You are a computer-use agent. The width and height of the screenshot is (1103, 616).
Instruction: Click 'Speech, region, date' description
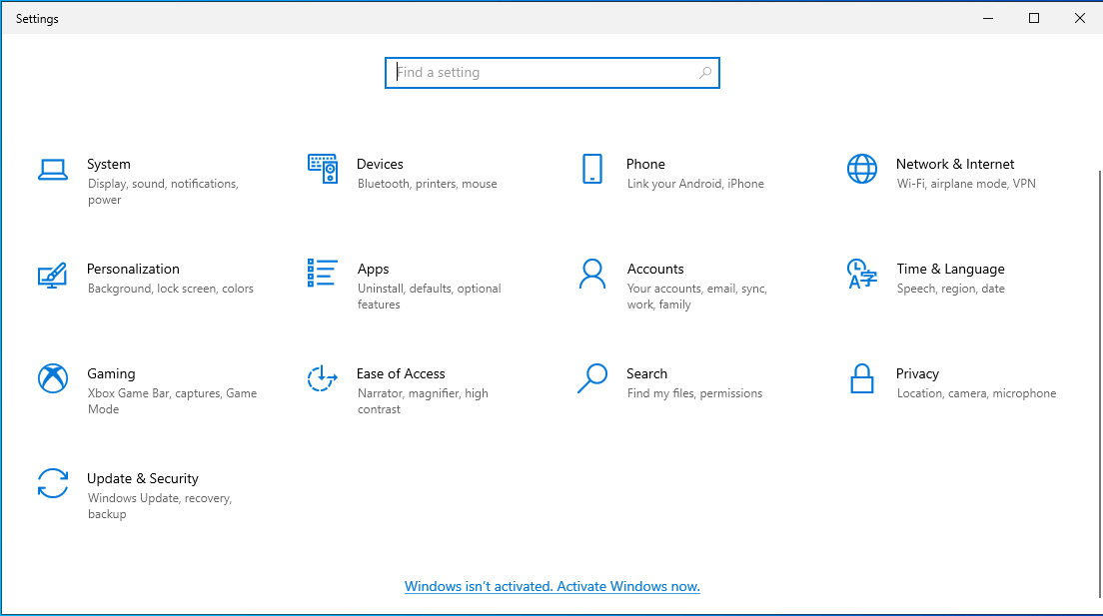950,289
